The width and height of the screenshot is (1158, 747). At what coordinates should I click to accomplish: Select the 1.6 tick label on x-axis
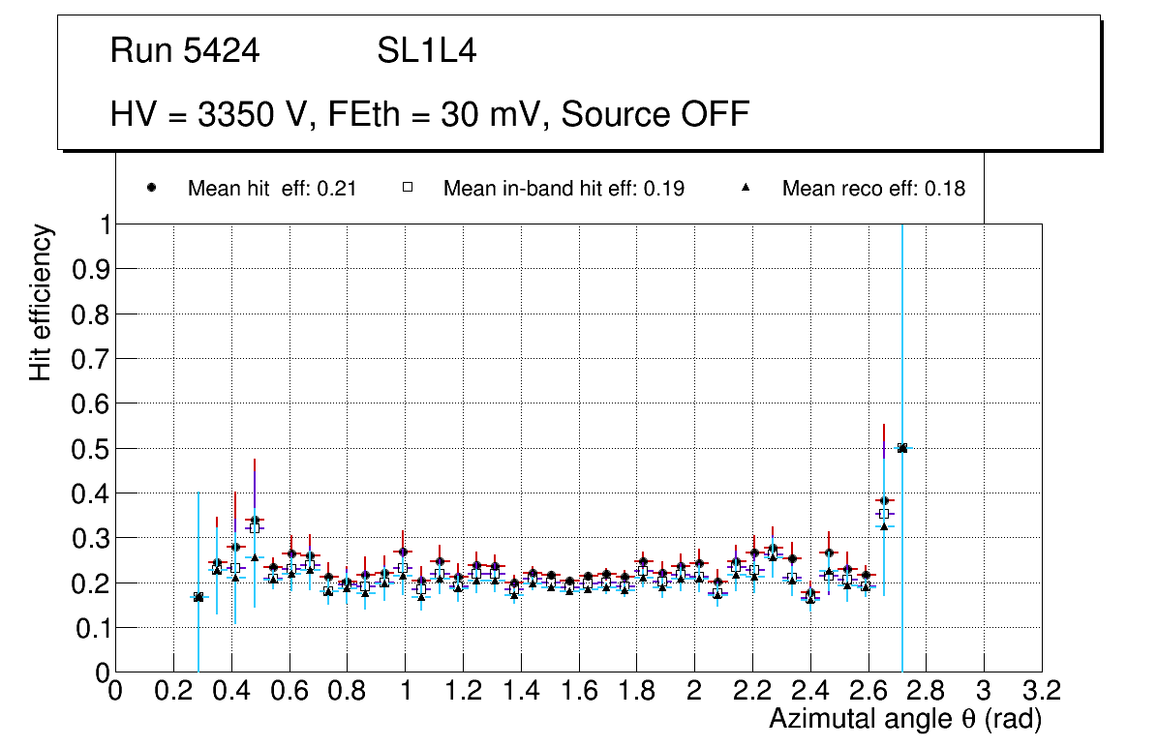coord(578,690)
